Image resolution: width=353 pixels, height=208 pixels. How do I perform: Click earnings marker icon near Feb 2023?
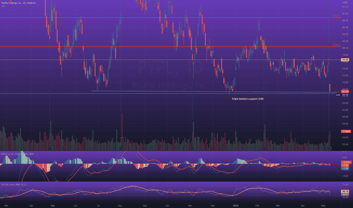(x=264, y=149)
